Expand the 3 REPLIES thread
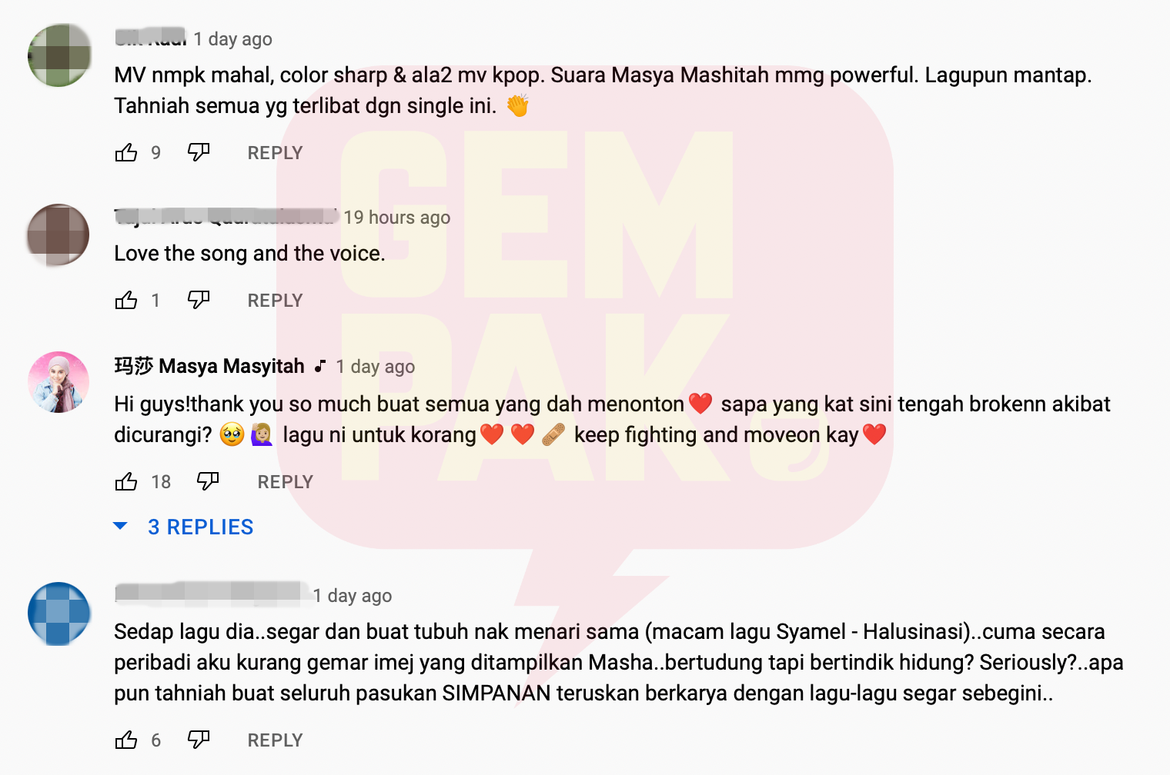1170x775 pixels. click(x=200, y=527)
